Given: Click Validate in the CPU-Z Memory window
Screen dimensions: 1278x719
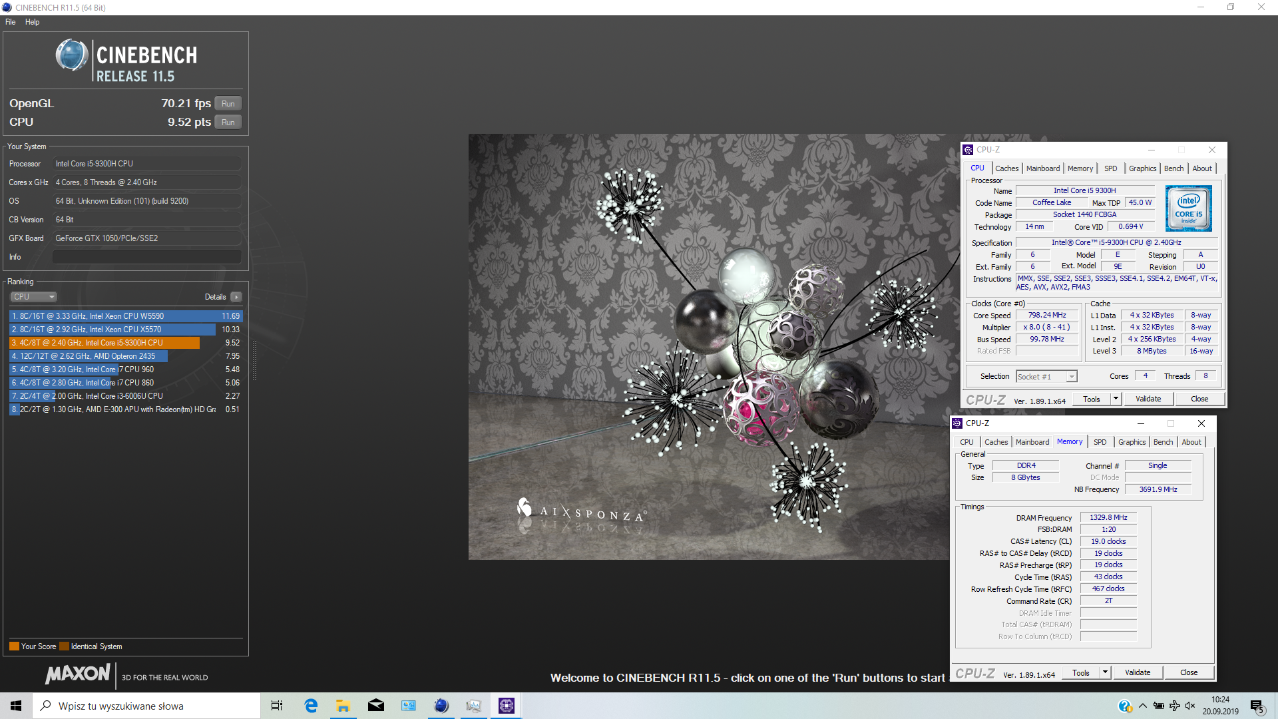Looking at the screenshot, I should tap(1138, 672).
